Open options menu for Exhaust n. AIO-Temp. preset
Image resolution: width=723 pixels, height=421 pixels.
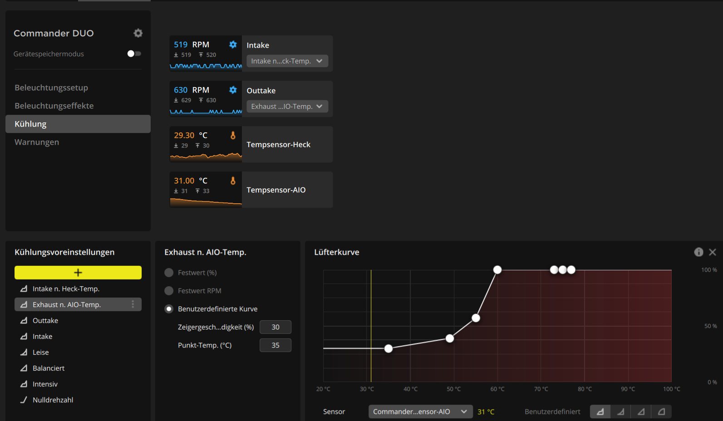tap(133, 304)
